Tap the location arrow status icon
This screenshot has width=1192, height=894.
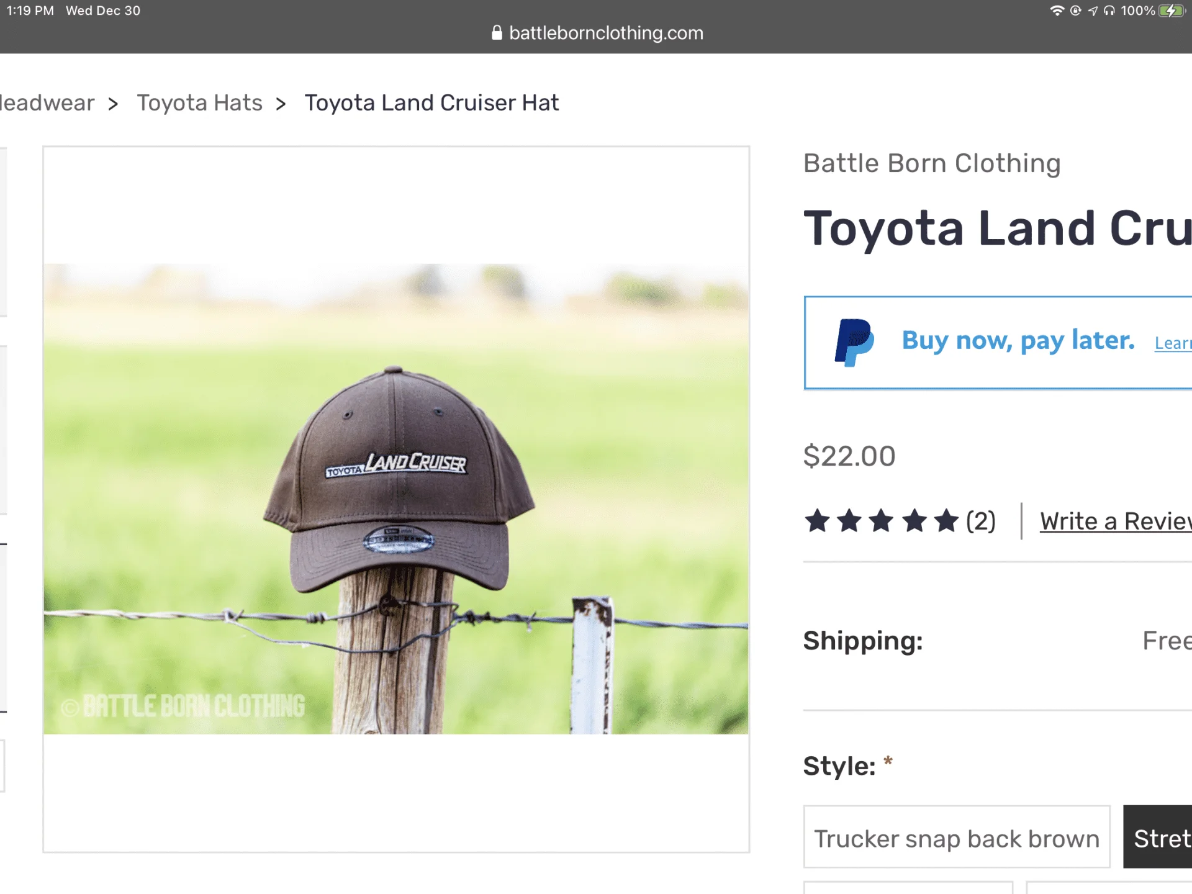coord(1093,11)
